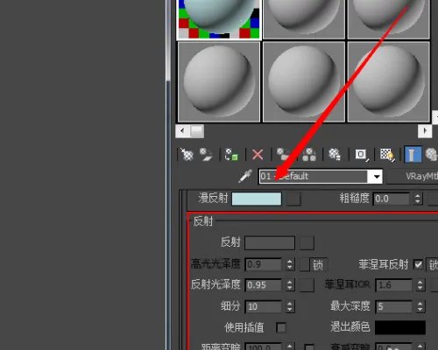438x350 pixels.
Task: Click the sample slots horizontal scroll thumb
Action: [x=197, y=131]
